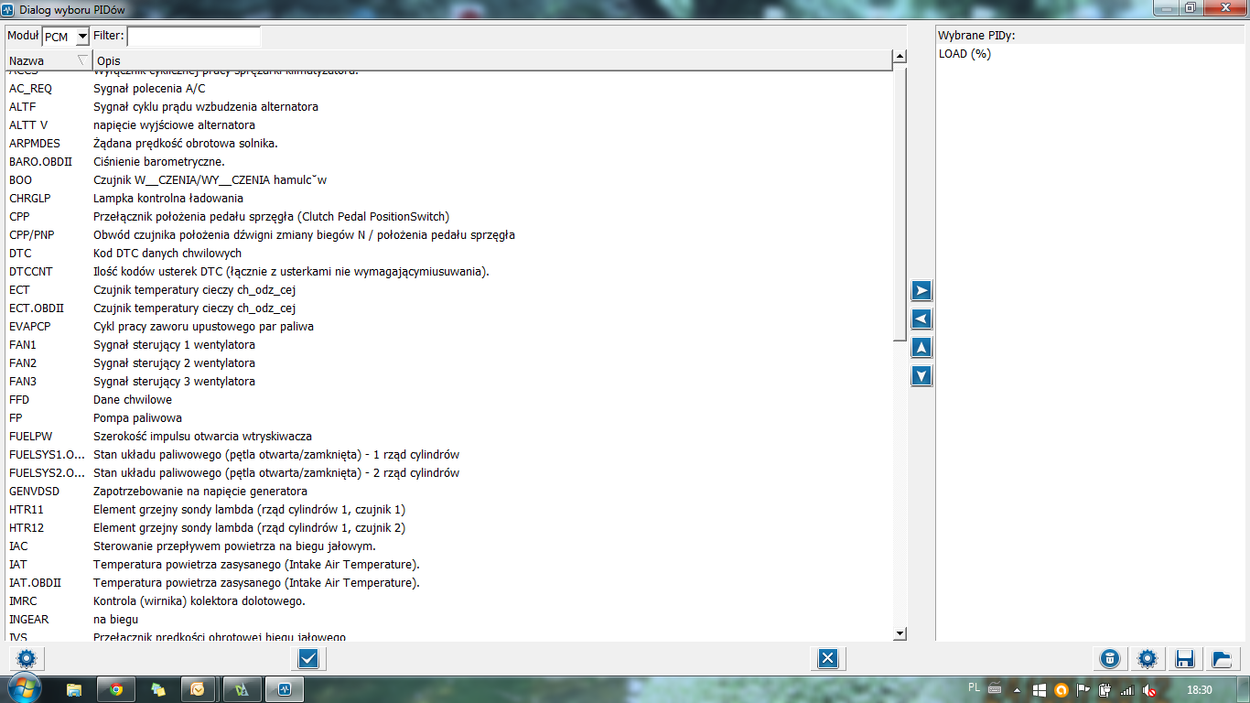Image resolution: width=1250 pixels, height=703 pixels.
Task: Click into the Filter text field
Action: click(x=193, y=37)
